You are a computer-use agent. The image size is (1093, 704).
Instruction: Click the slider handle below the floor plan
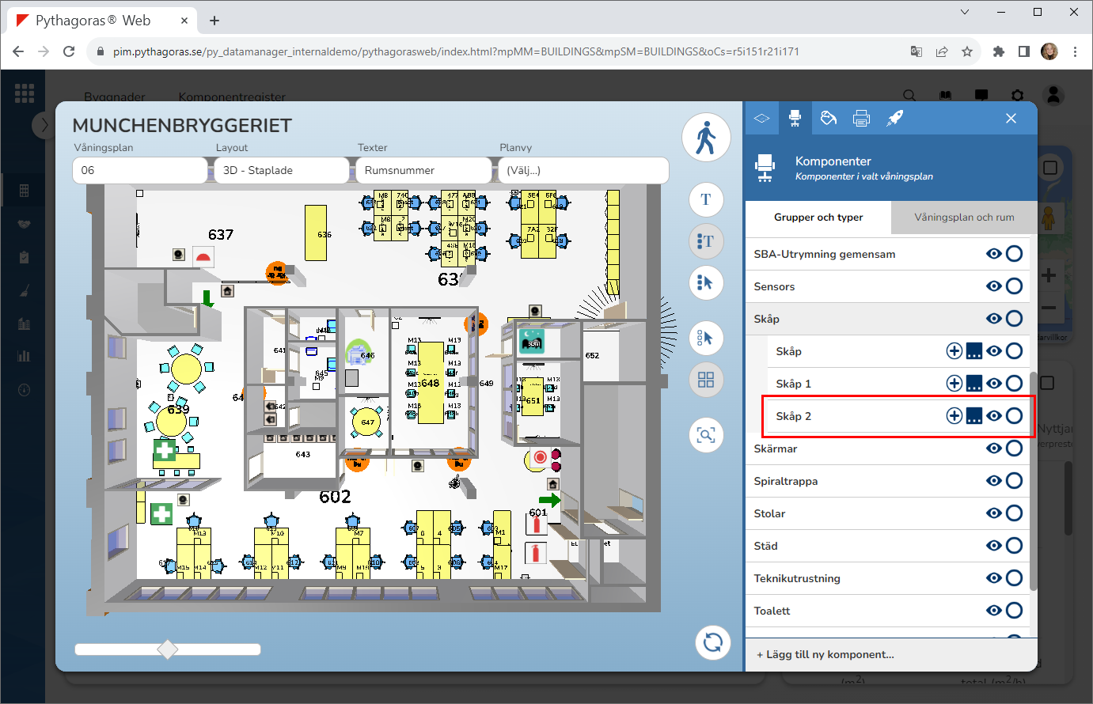coord(168,649)
